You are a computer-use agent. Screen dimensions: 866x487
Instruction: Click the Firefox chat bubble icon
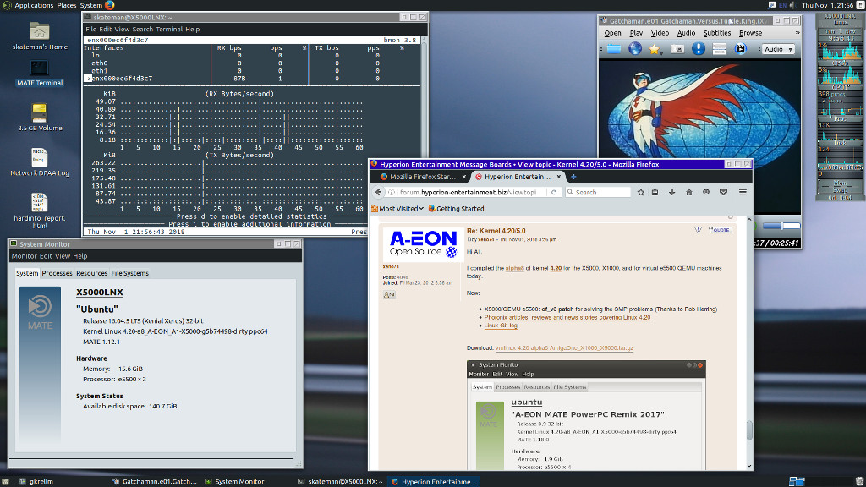[706, 192]
